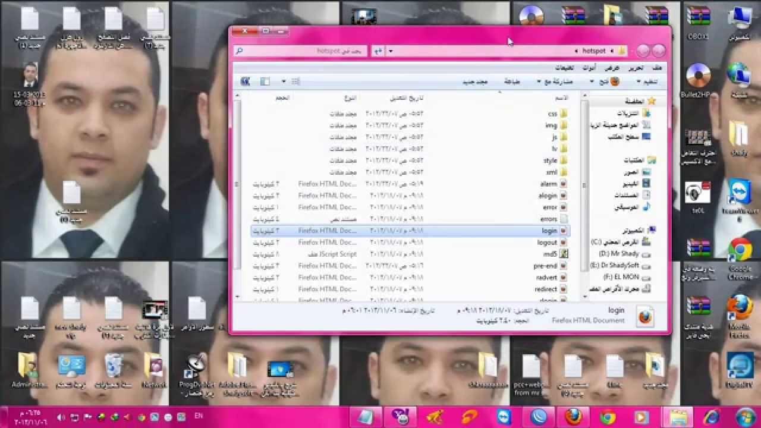Viewport: 761px width, 428px height.
Task: Open Google Chrome desktop shortcut
Action: click(x=740, y=259)
